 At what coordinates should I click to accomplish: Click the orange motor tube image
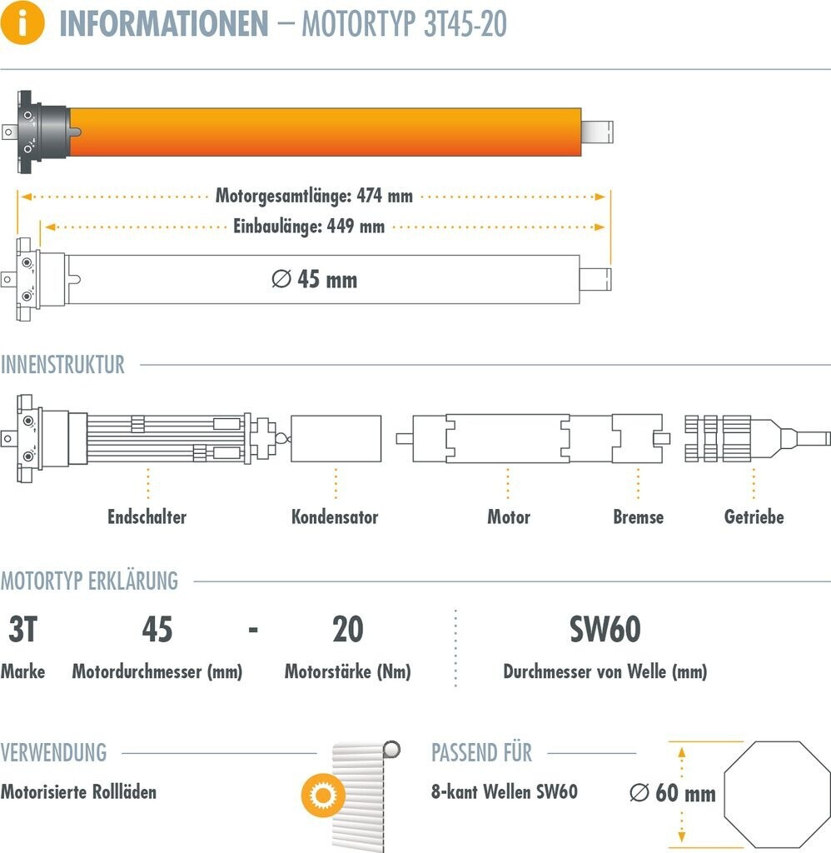click(x=325, y=131)
